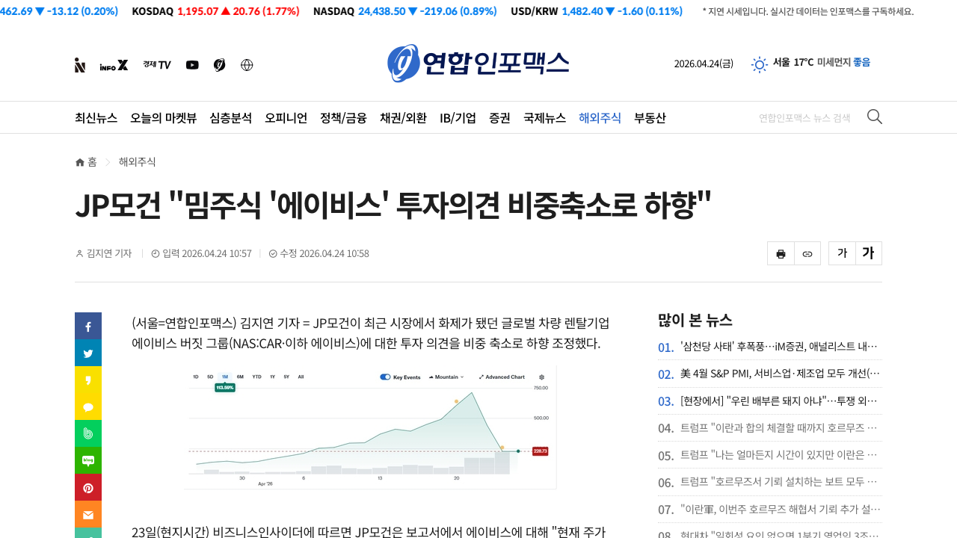Open the article's stock chart image
The image size is (957, 538).
370,427
